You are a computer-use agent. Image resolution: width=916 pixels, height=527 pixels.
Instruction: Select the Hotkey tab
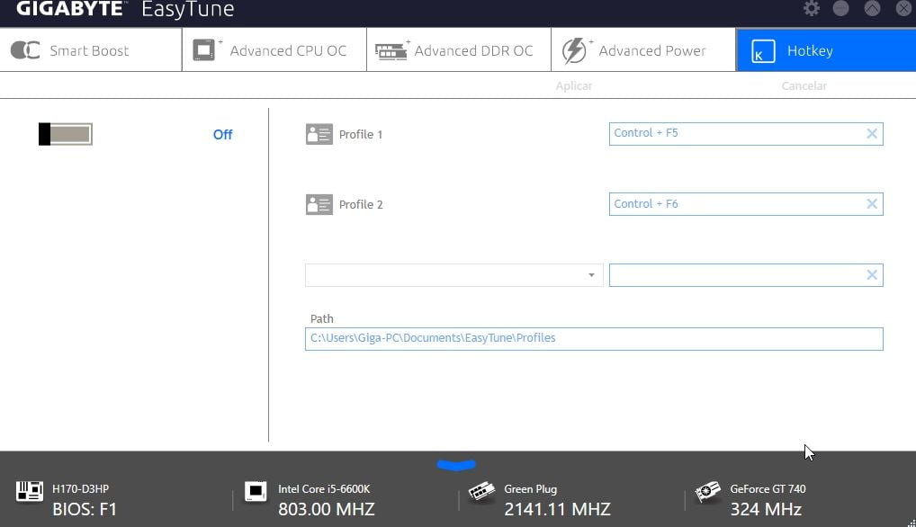click(x=826, y=50)
